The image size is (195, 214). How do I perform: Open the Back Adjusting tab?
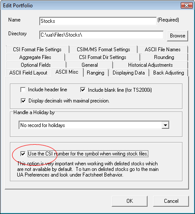point(169,73)
